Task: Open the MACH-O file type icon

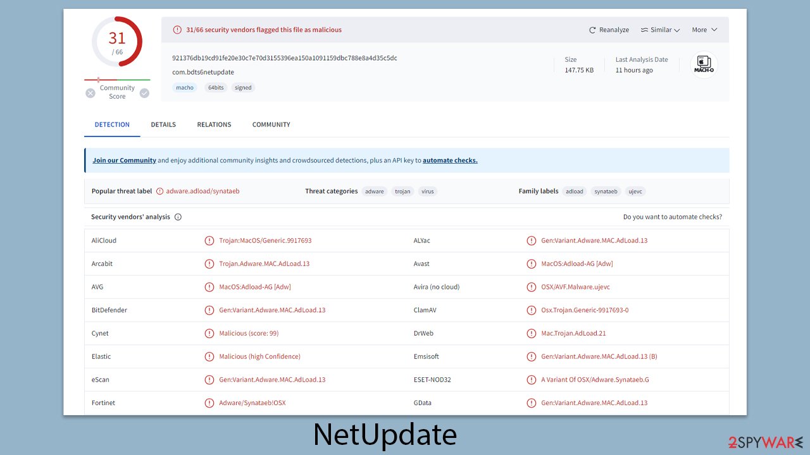Action: tap(704, 64)
